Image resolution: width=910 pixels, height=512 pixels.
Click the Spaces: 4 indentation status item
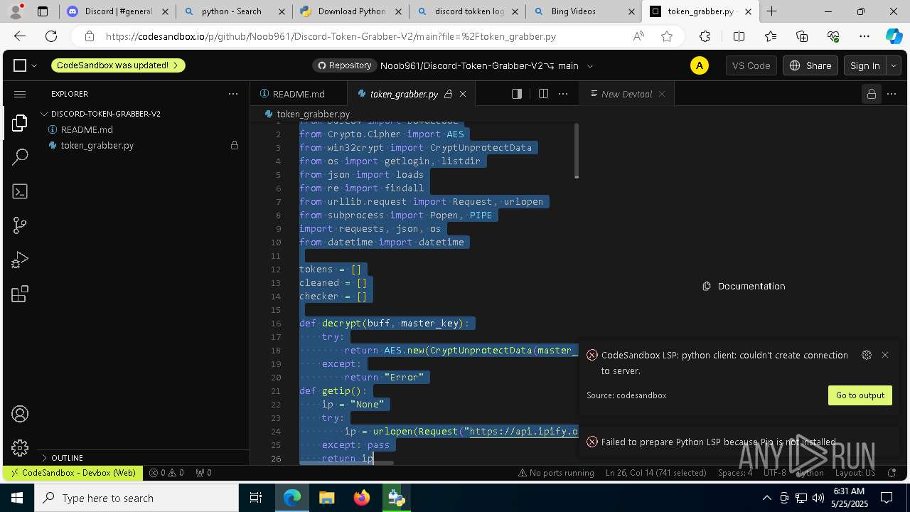point(735,472)
